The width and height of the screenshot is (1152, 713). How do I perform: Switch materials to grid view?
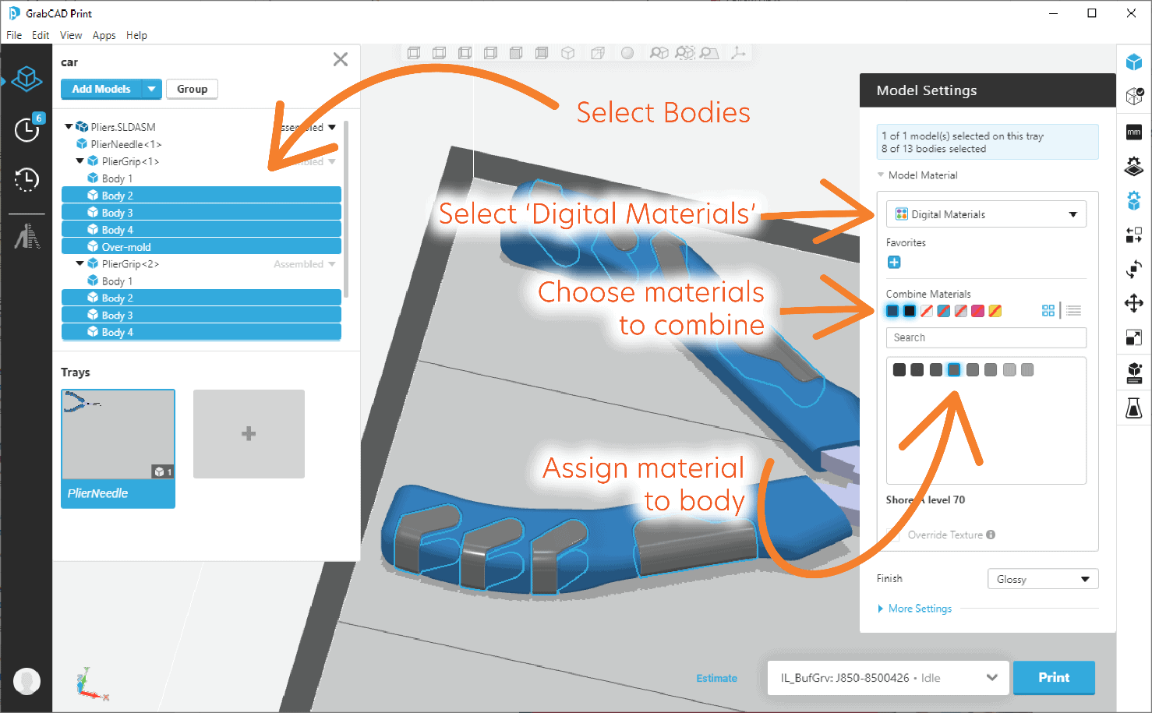[x=1048, y=311]
